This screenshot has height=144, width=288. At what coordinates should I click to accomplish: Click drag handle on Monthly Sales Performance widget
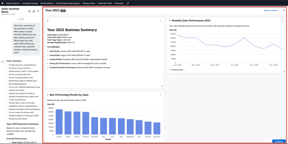click(x=170, y=20)
